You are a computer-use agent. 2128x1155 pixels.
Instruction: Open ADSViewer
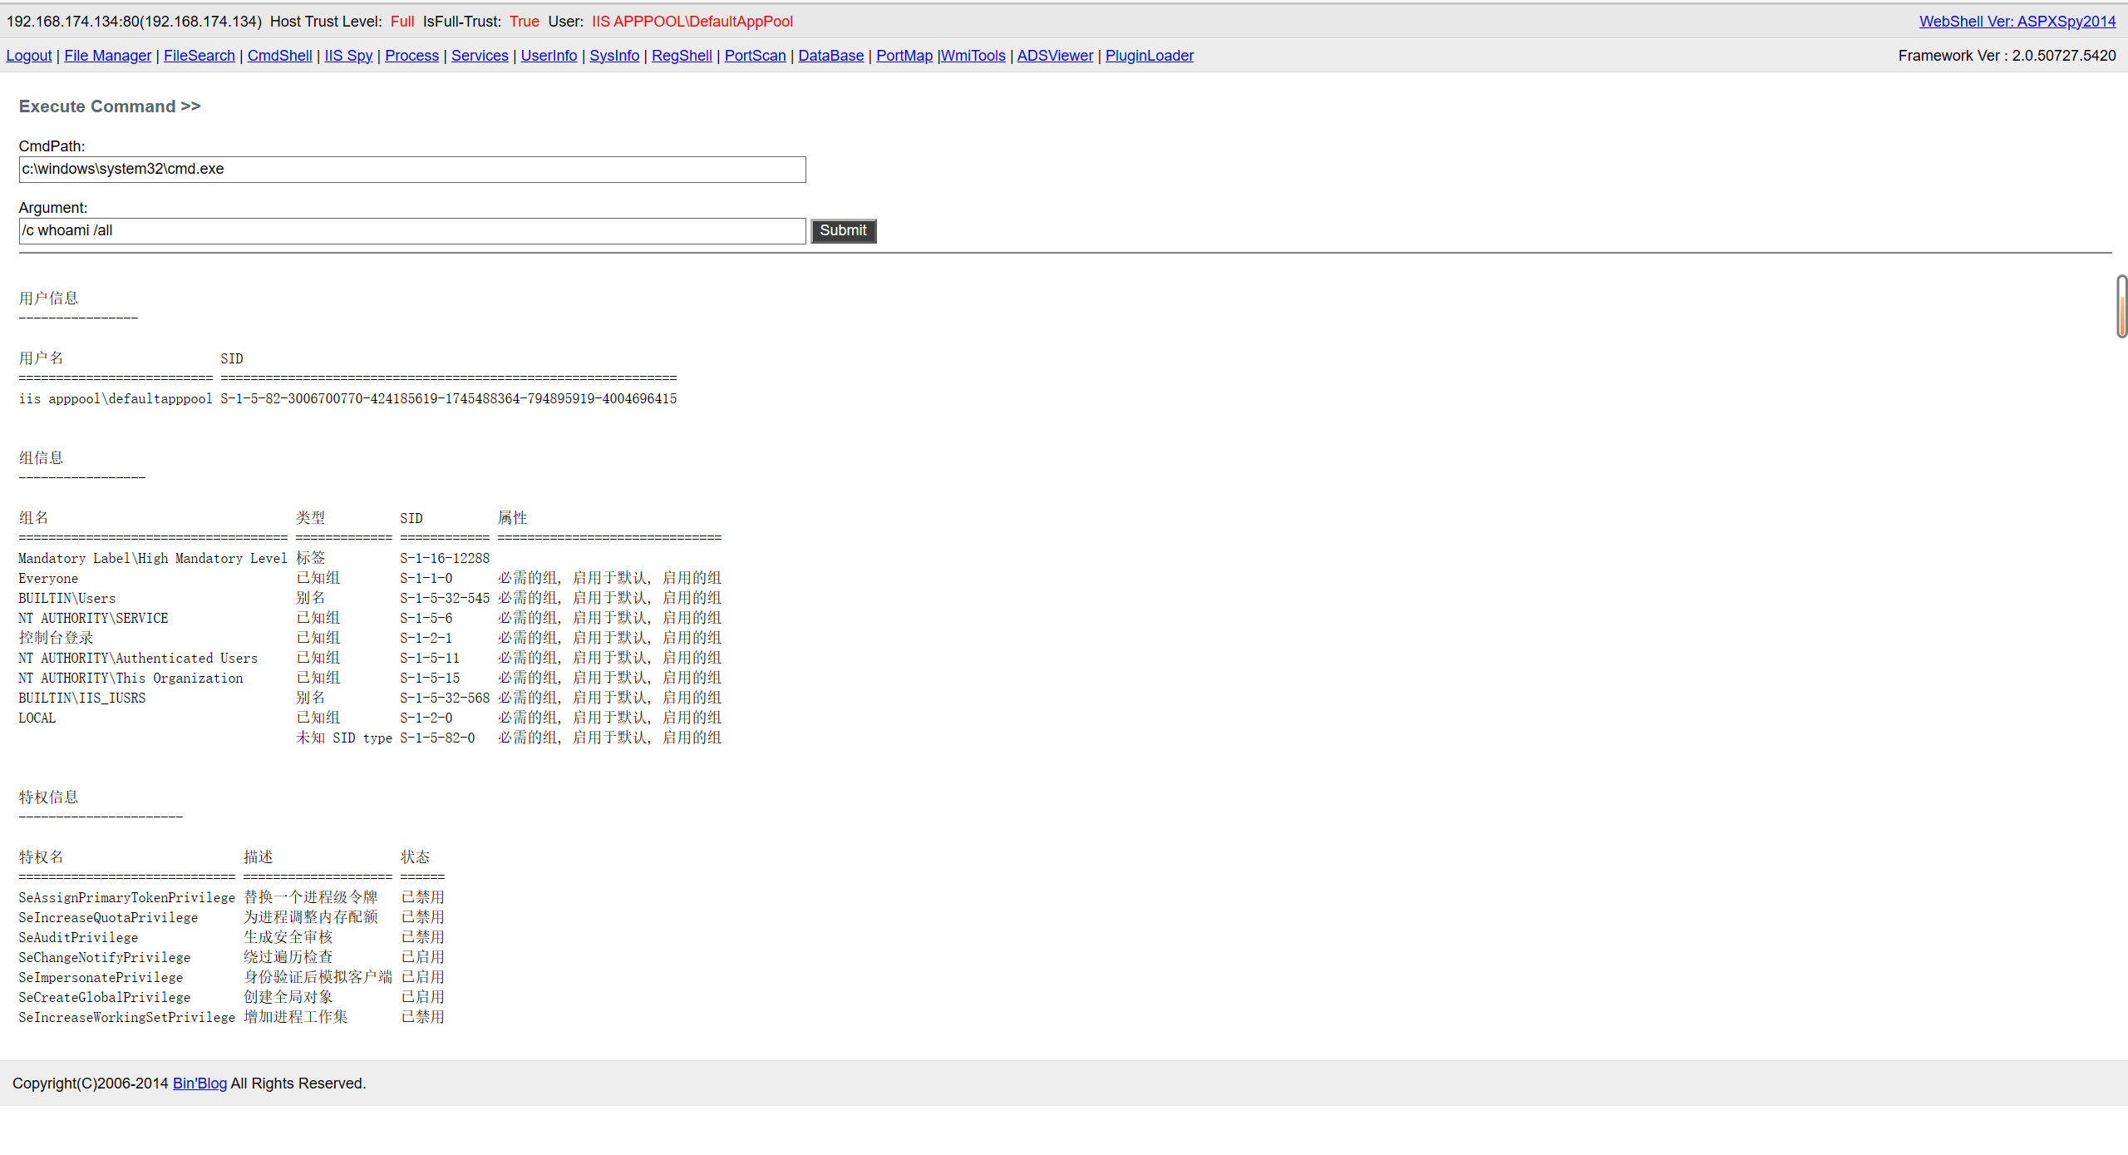click(x=1055, y=56)
